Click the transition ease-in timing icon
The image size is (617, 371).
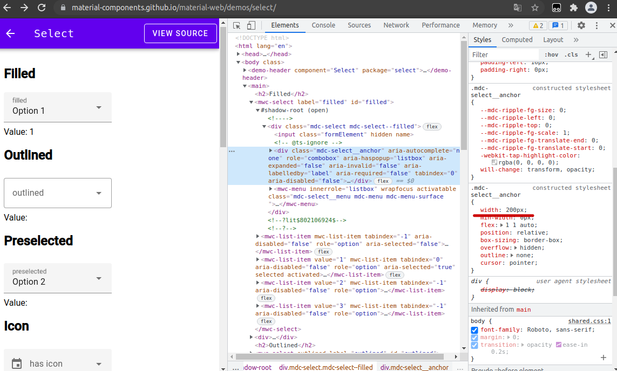pyautogui.click(x=558, y=345)
